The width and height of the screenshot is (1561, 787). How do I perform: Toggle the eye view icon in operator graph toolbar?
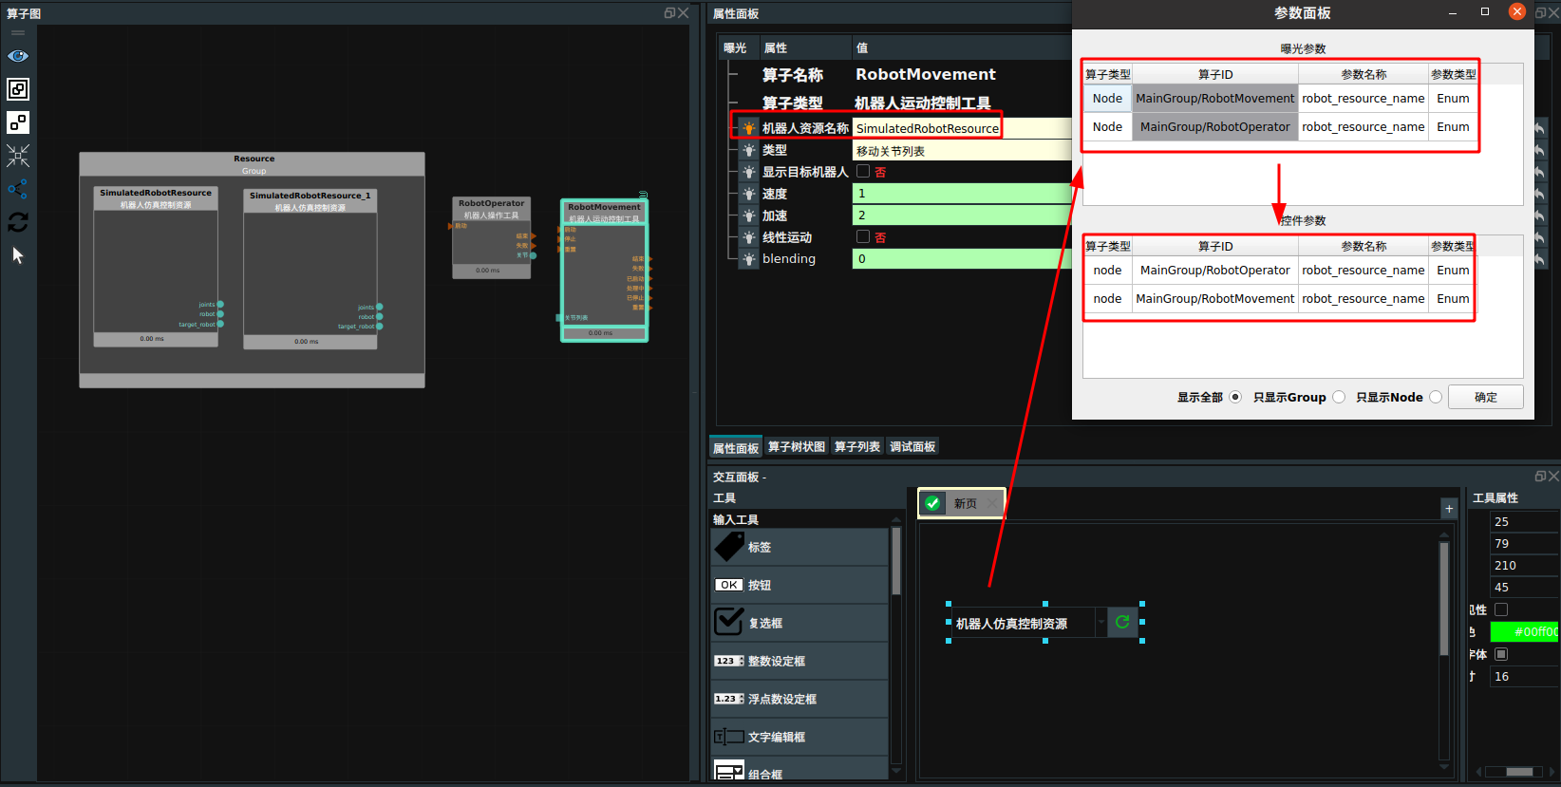18,56
